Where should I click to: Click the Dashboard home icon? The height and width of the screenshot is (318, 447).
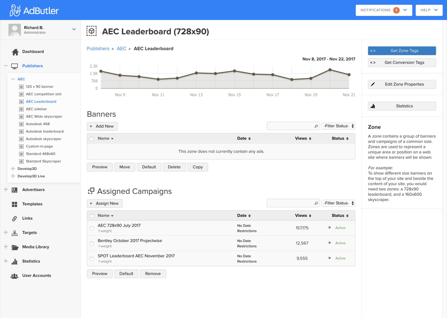[15, 52]
